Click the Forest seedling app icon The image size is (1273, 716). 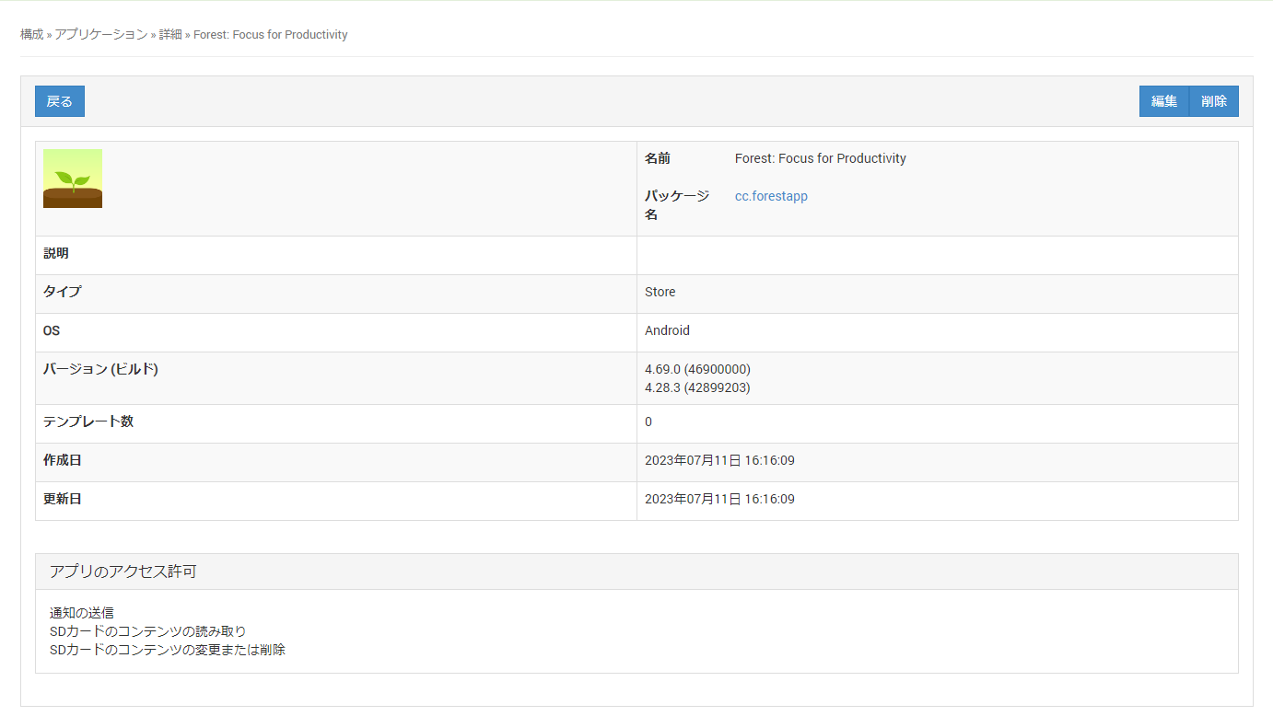tap(73, 179)
